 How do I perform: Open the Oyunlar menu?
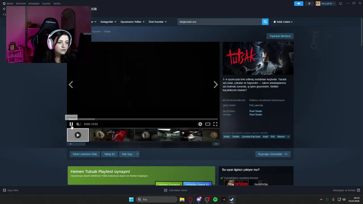[x=47, y=3]
